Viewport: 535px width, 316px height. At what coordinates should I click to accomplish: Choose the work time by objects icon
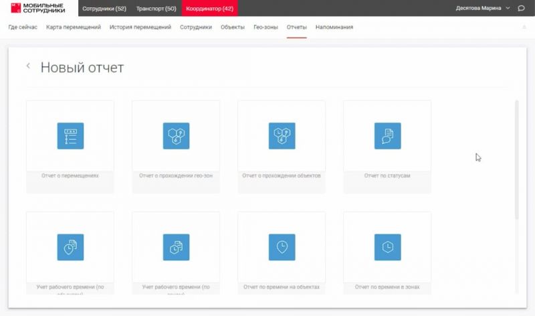(70, 247)
